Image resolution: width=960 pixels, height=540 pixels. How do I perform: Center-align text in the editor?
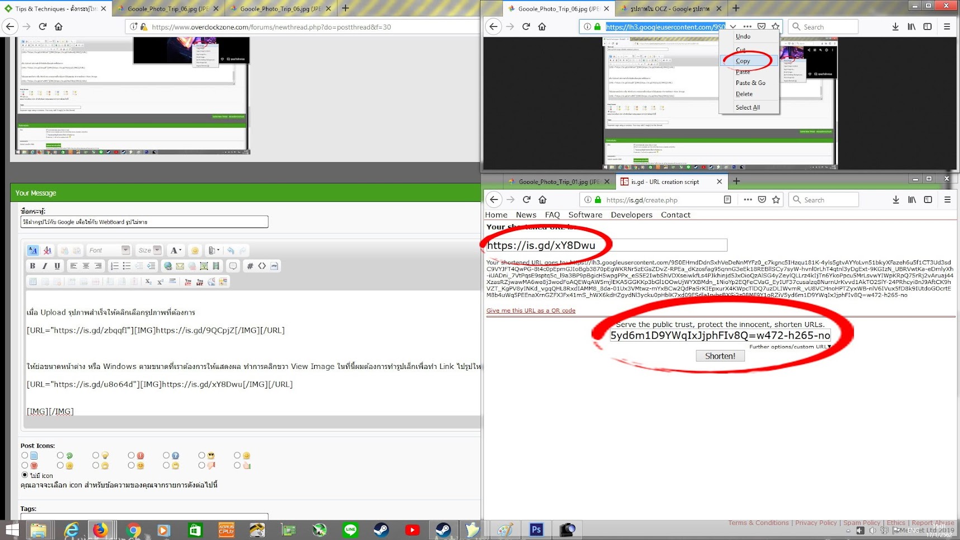coord(85,266)
